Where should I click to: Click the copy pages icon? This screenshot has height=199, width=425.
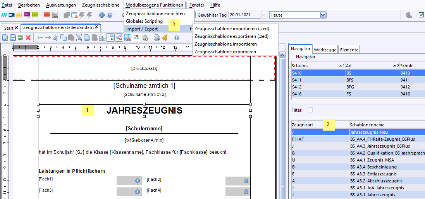63,37
